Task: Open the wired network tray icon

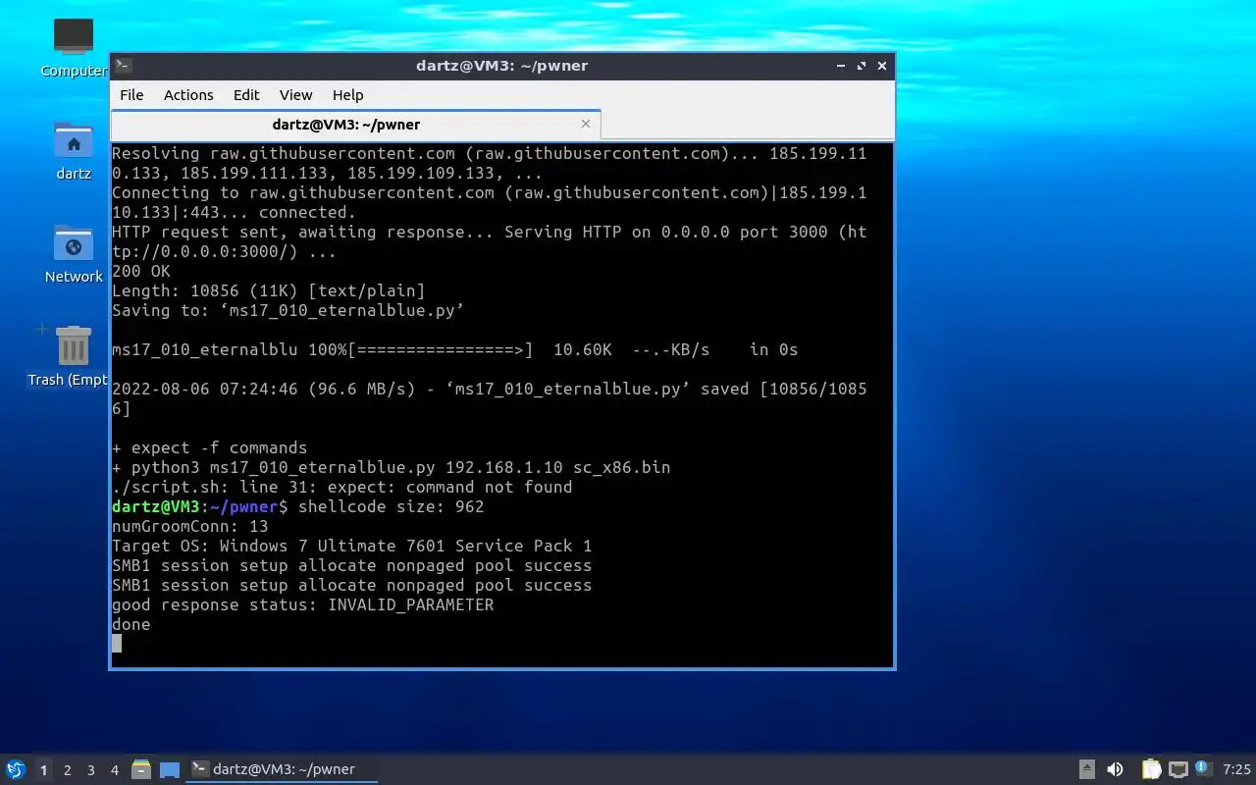Action: [1177, 769]
